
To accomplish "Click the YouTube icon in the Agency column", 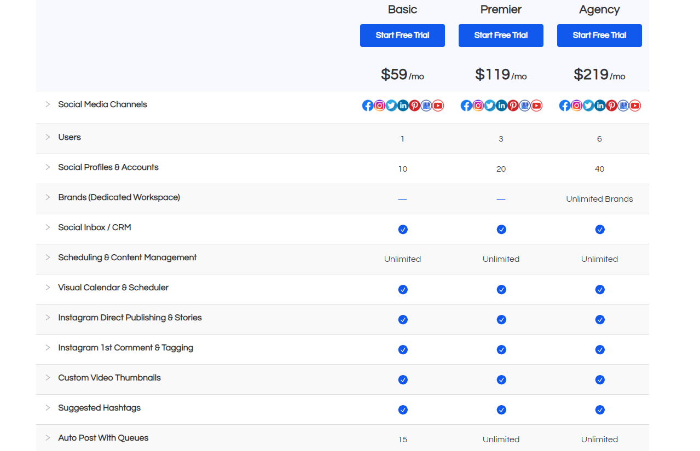I will 635,106.
